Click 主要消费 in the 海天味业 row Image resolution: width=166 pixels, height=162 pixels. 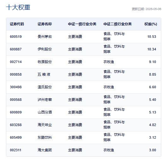pos(75,125)
